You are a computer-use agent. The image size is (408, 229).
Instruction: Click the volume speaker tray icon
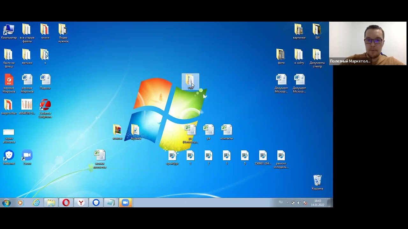299,203
